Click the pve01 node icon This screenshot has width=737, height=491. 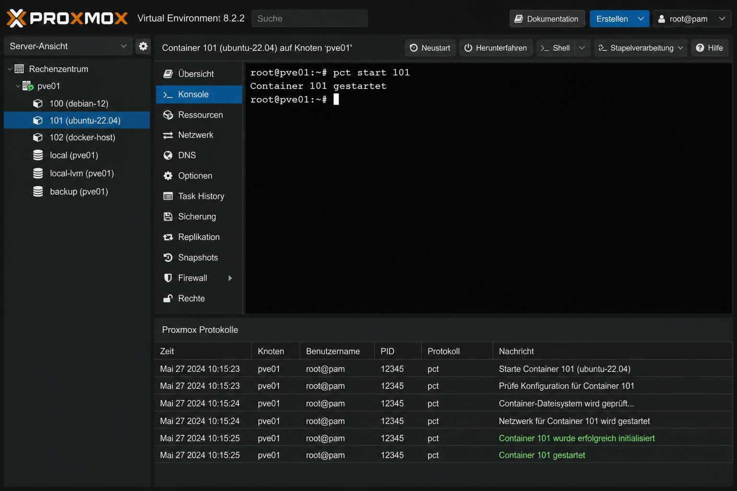(x=28, y=86)
